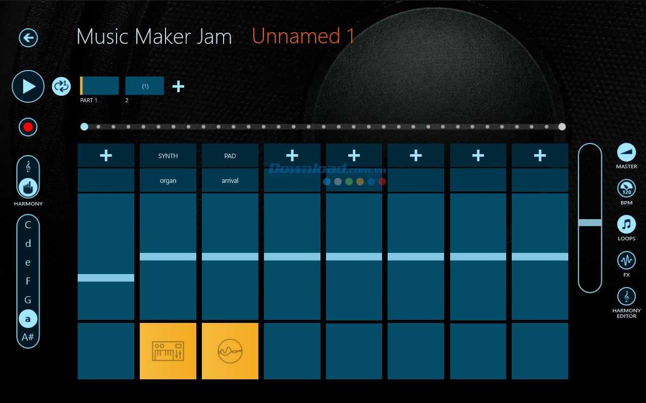Add instrument to fifth track

pos(354,156)
